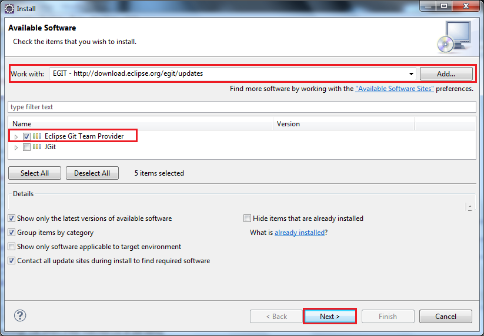Click the Cancel button
Viewport: 484px width, 336px height.
pyautogui.click(x=445, y=316)
